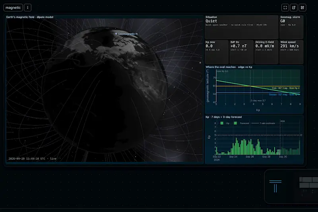Image resolution: width=318 pixels, height=212 pixels.
Task: Click the Sep 30 axis label
Action: [283, 157]
